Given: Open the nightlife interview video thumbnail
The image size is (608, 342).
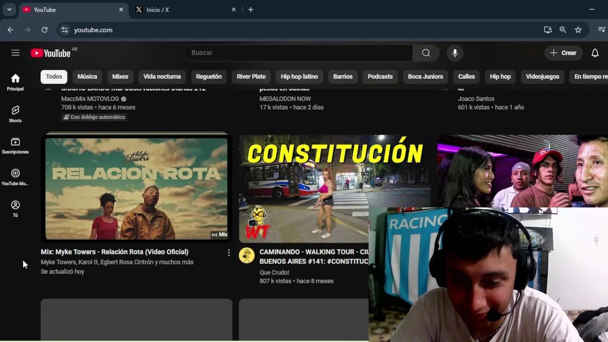Looking at the screenshot, I should (x=522, y=171).
